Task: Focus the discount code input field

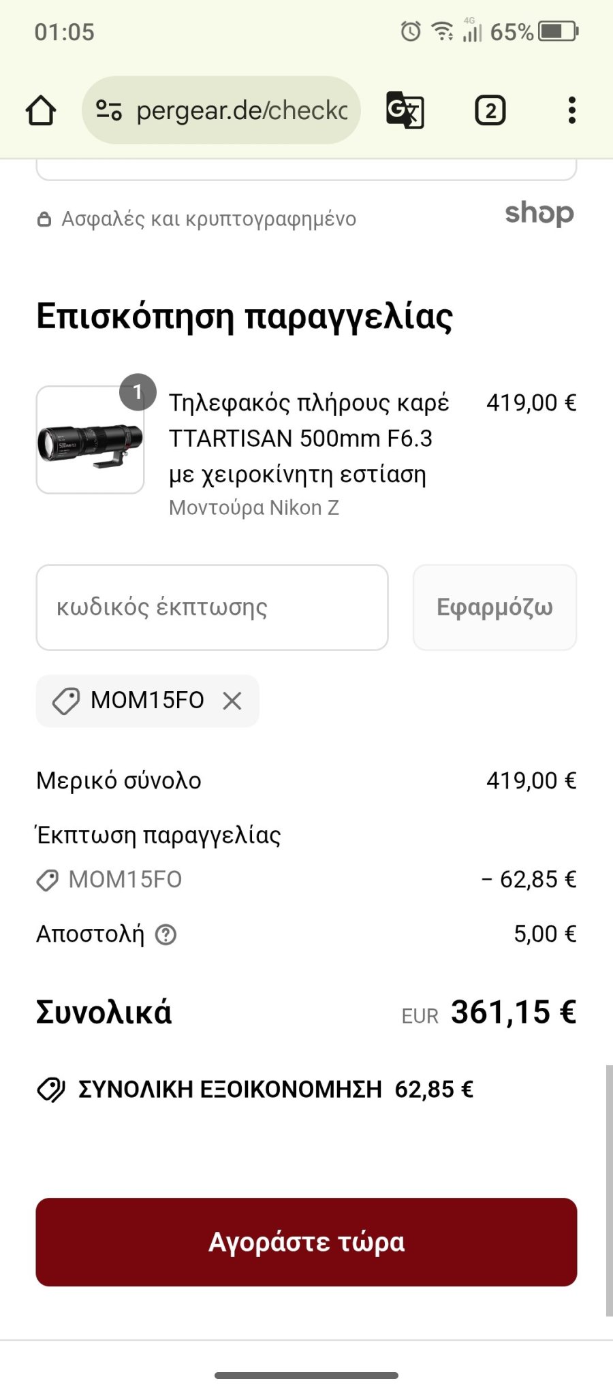Action: (212, 607)
